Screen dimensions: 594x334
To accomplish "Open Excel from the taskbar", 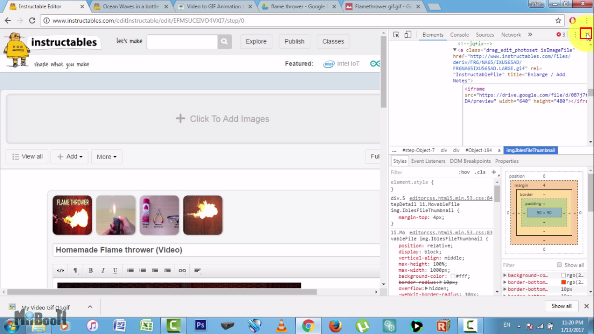I will [147, 325].
